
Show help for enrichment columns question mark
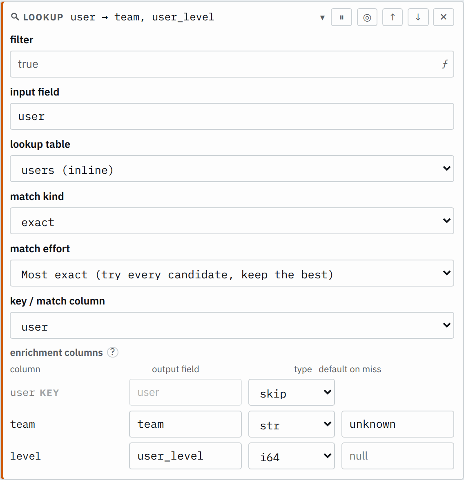[x=113, y=352]
